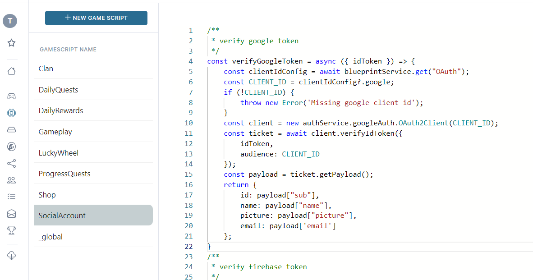Viewport: 533px width, 280px height.
Task: Open the _global game script
Action: (93, 237)
